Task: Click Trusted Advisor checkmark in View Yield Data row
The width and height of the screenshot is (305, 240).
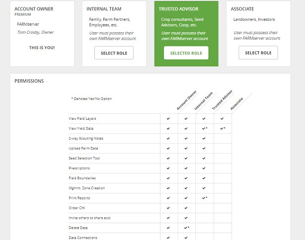Action: 205,129
